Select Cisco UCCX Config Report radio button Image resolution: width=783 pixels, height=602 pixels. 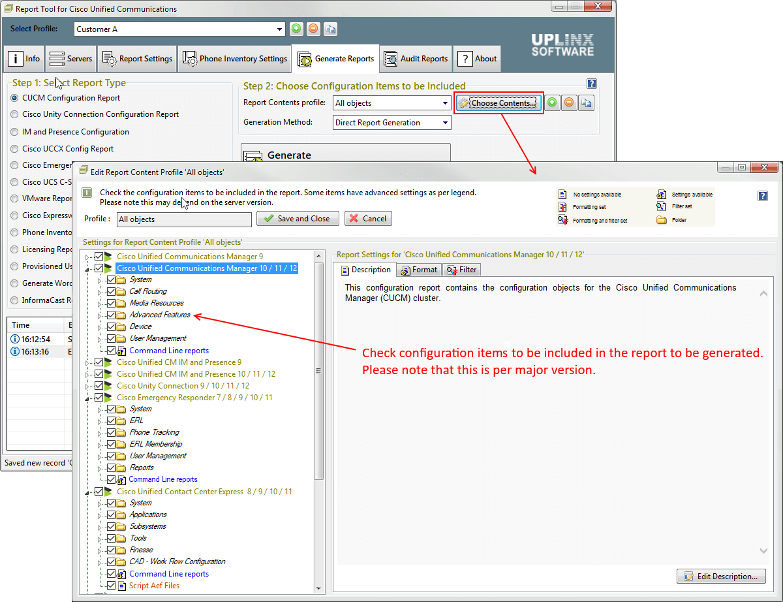tap(14, 149)
